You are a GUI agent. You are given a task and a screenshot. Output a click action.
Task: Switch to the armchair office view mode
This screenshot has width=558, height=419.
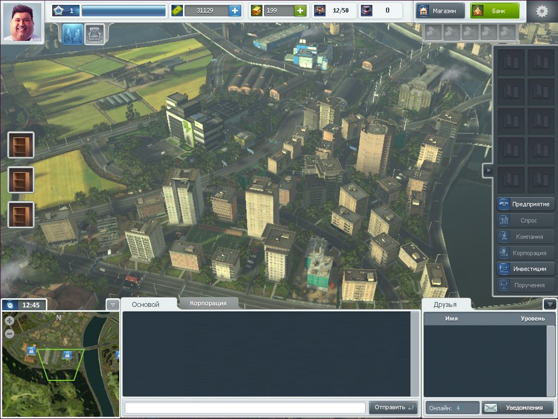click(x=95, y=34)
